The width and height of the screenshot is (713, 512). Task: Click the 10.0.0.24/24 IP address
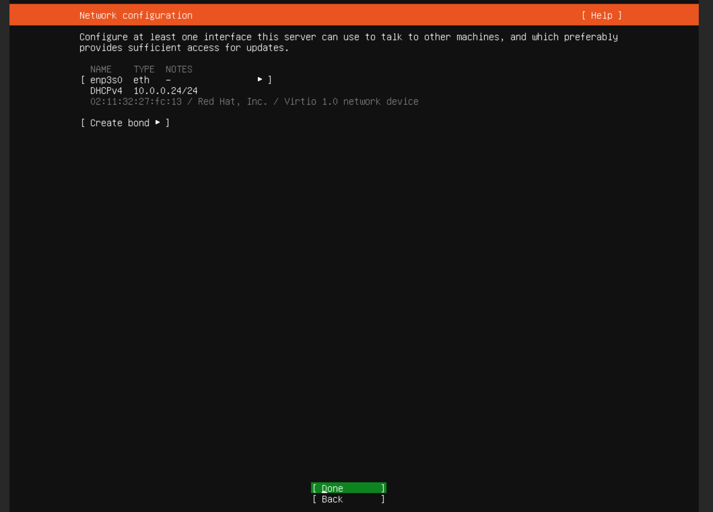[165, 91]
